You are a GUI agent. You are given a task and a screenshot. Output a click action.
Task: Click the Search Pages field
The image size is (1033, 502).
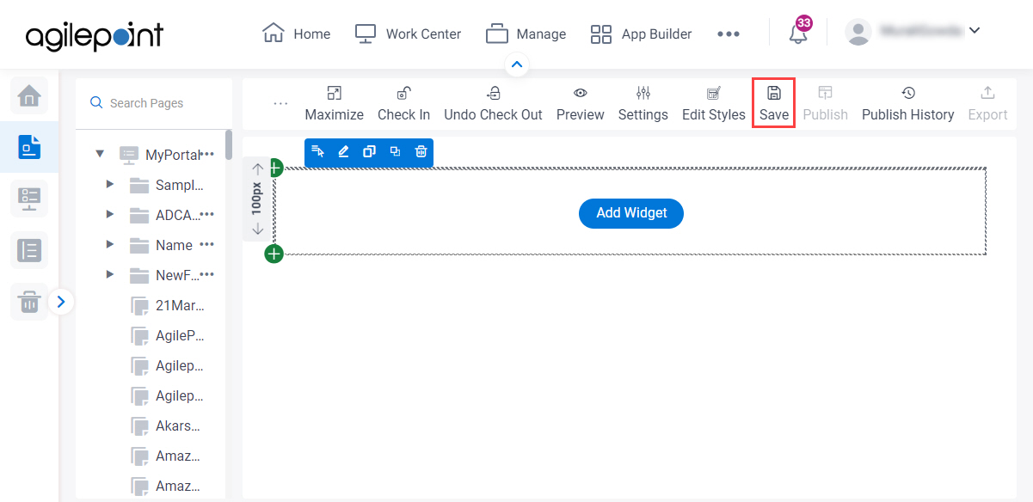154,103
